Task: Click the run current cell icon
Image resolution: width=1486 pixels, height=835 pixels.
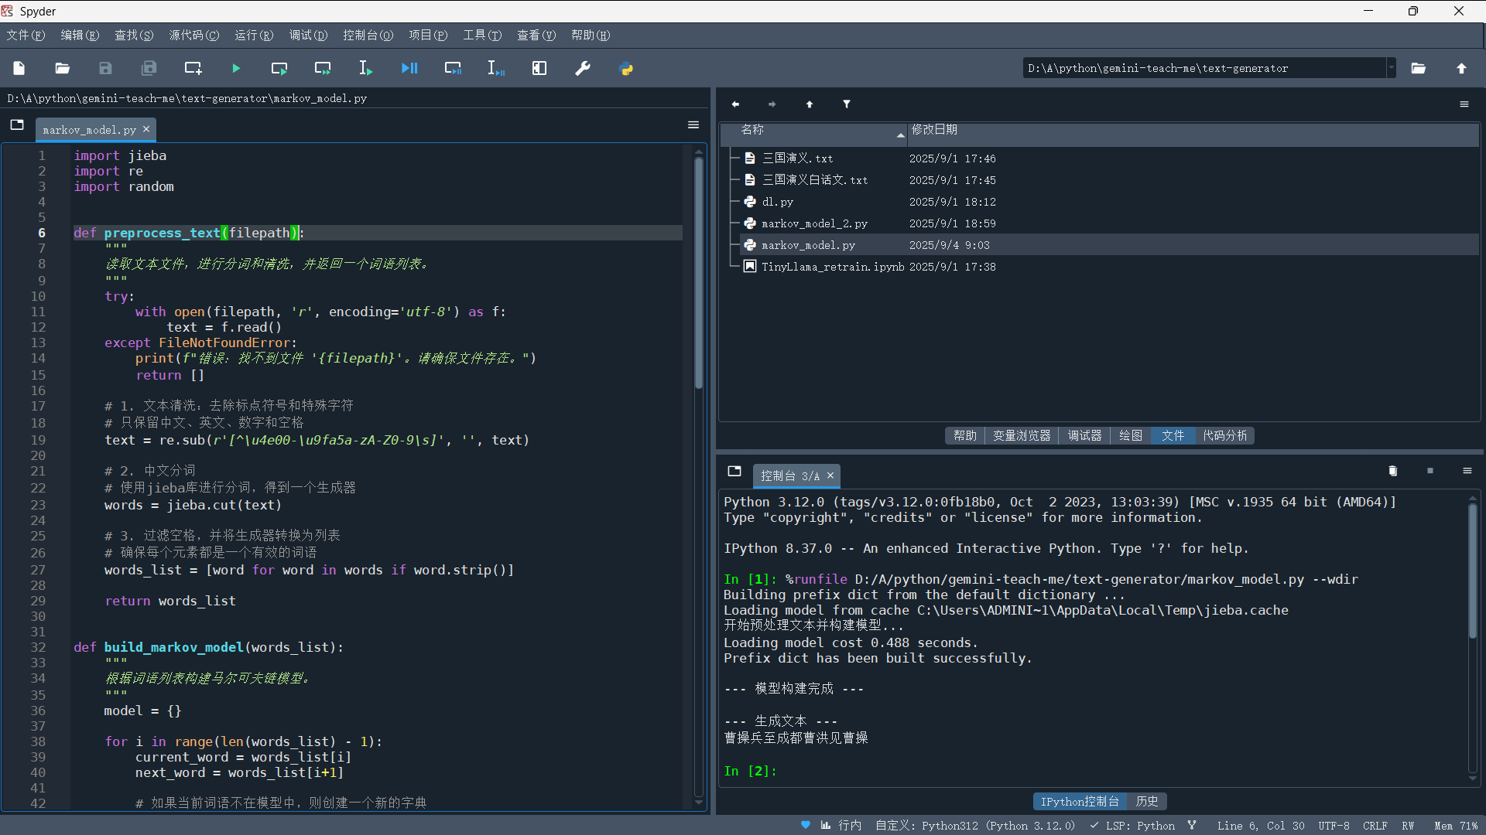Action: point(279,68)
